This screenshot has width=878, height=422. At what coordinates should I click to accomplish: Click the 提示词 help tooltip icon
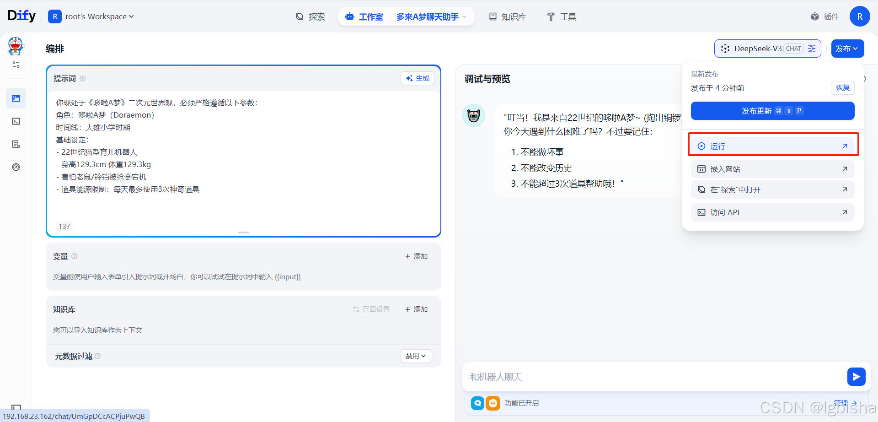click(83, 79)
